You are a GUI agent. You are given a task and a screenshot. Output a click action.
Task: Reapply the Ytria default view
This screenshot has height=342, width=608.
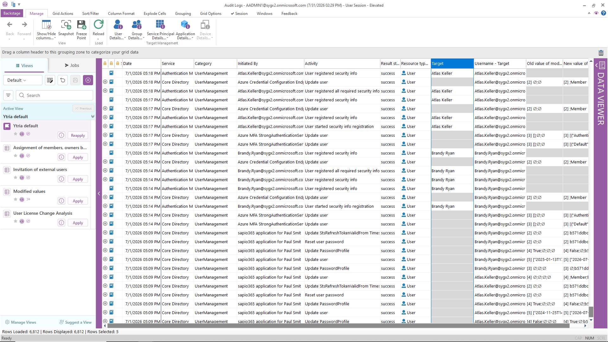[78, 136]
